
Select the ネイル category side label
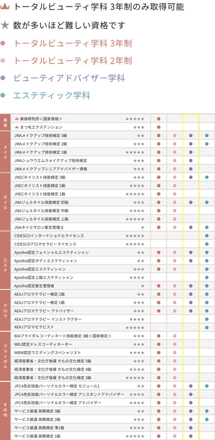tap(5, 202)
